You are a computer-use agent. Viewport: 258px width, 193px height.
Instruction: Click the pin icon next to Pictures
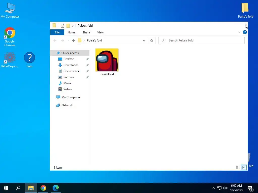[87, 77]
